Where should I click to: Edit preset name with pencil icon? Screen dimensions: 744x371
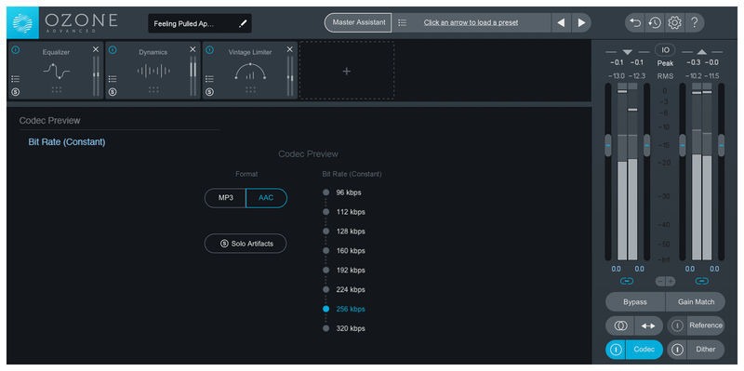pyautogui.click(x=243, y=23)
